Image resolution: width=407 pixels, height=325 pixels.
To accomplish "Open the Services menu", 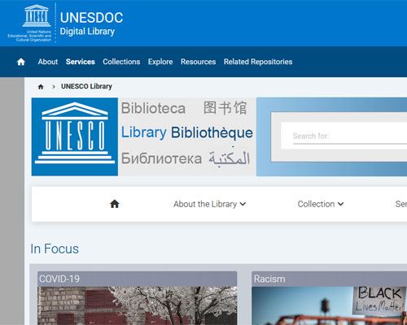I will (x=81, y=62).
